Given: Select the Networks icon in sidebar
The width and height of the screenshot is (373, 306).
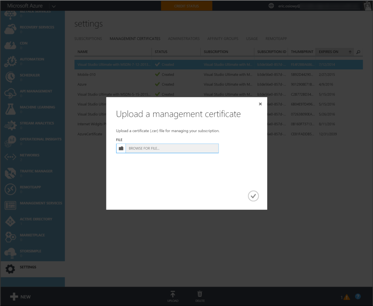Looking at the screenshot, I should (11, 157).
